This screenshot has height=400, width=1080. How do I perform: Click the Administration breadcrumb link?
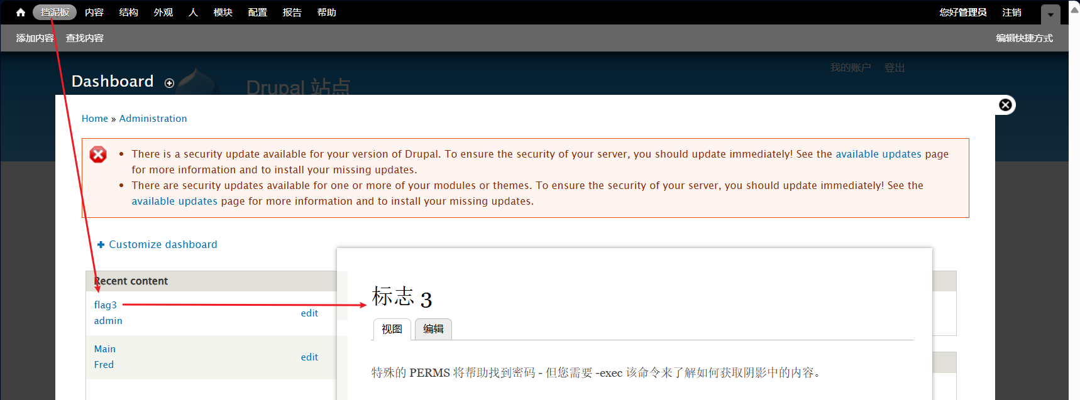[153, 119]
